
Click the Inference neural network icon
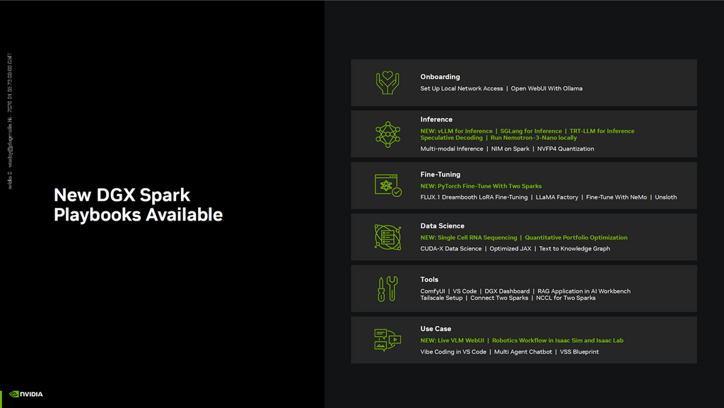[x=387, y=134]
